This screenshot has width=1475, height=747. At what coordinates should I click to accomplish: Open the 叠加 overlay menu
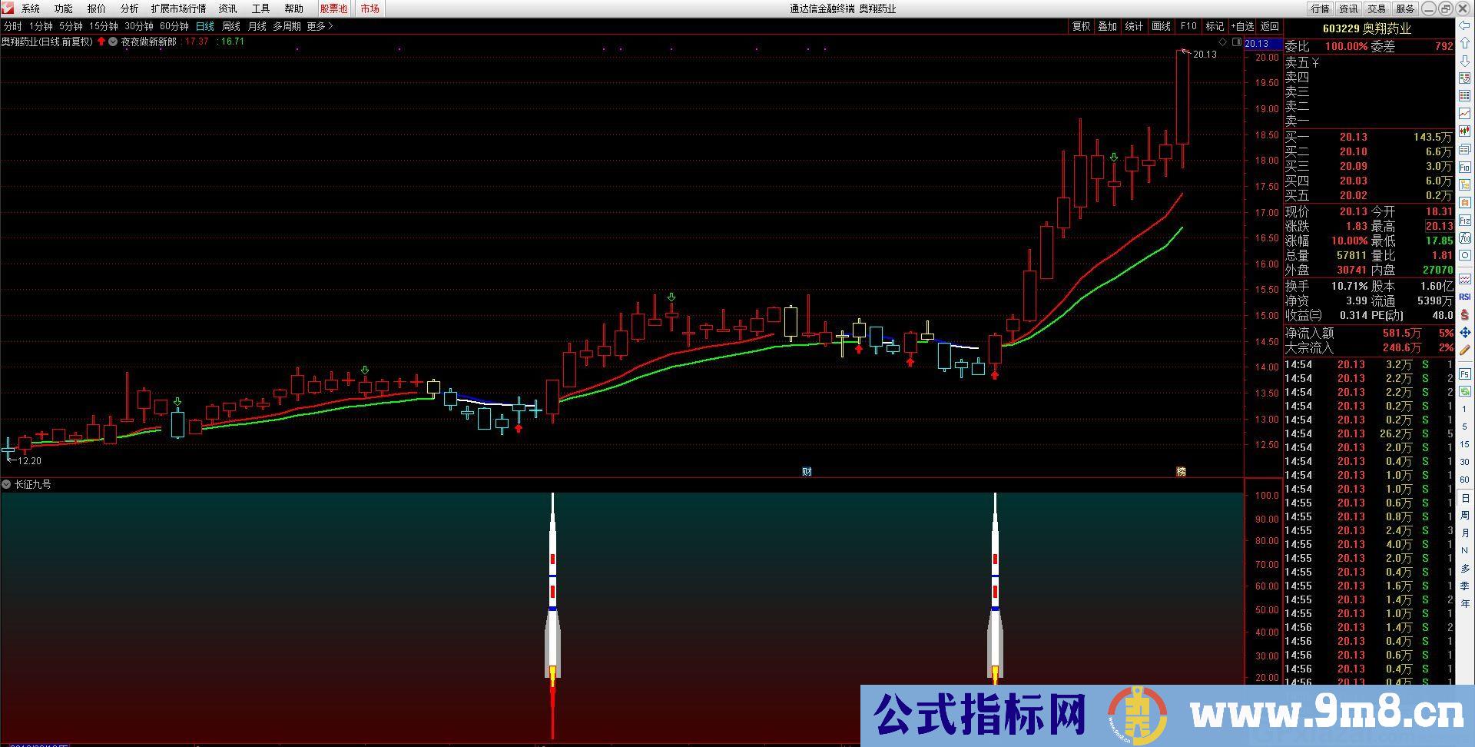point(1107,26)
